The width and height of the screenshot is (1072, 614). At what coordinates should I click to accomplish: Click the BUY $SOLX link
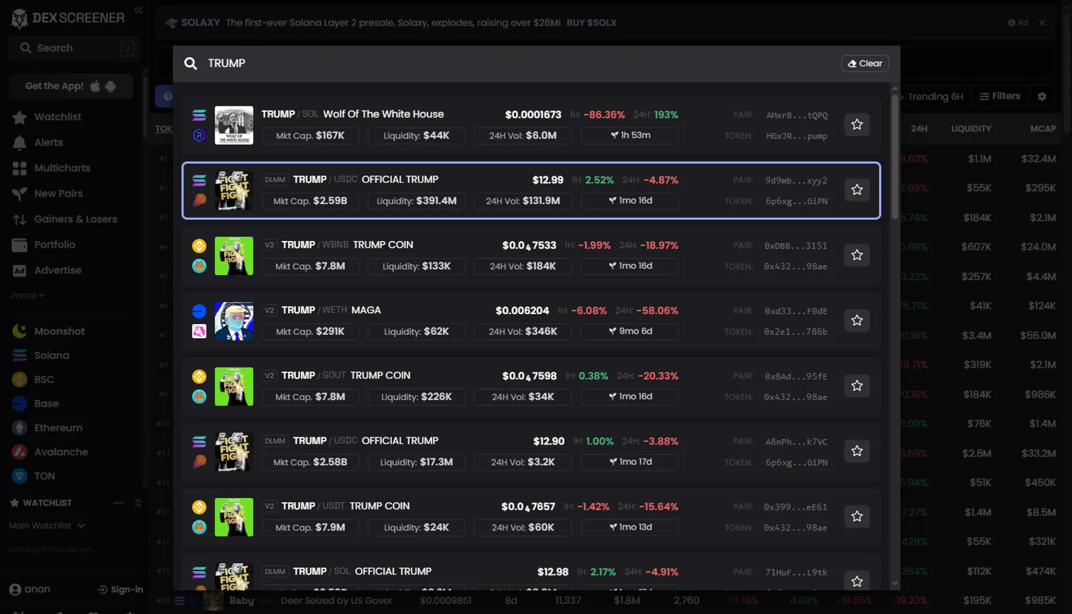pyautogui.click(x=591, y=23)
